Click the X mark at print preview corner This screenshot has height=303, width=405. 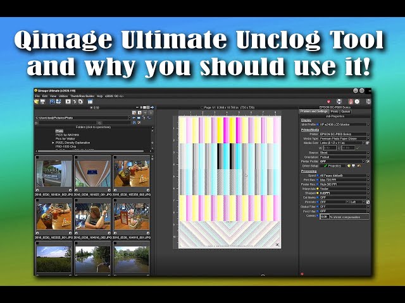pyautogui.click(x=277, y=245)
